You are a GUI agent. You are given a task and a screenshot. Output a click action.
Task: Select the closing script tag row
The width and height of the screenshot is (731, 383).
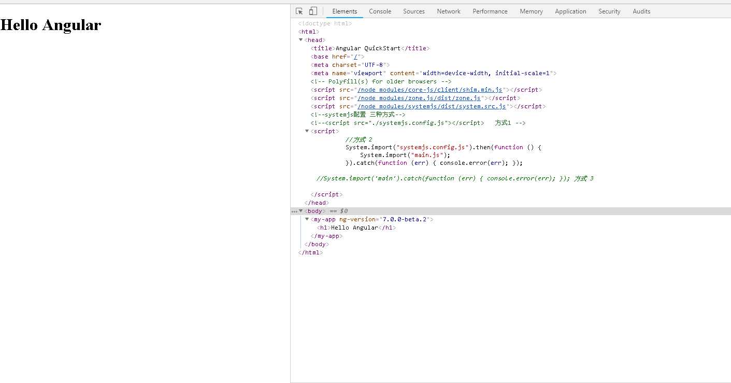[326, 194]
